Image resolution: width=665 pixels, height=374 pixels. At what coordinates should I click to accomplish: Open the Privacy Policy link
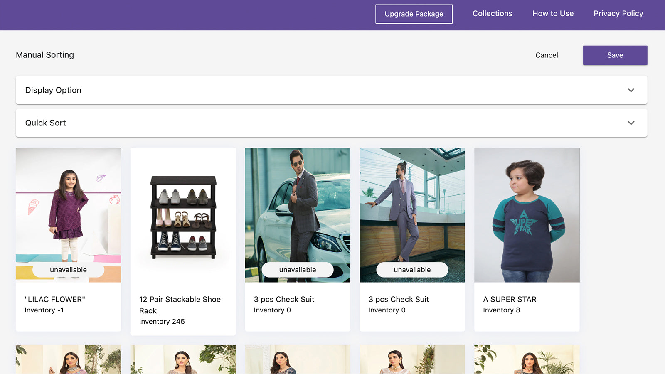(x=618, y=14)
